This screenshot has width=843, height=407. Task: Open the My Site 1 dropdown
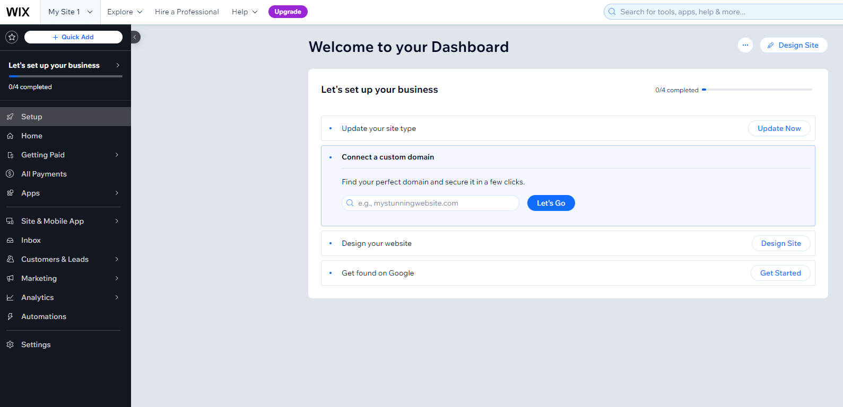70,12
